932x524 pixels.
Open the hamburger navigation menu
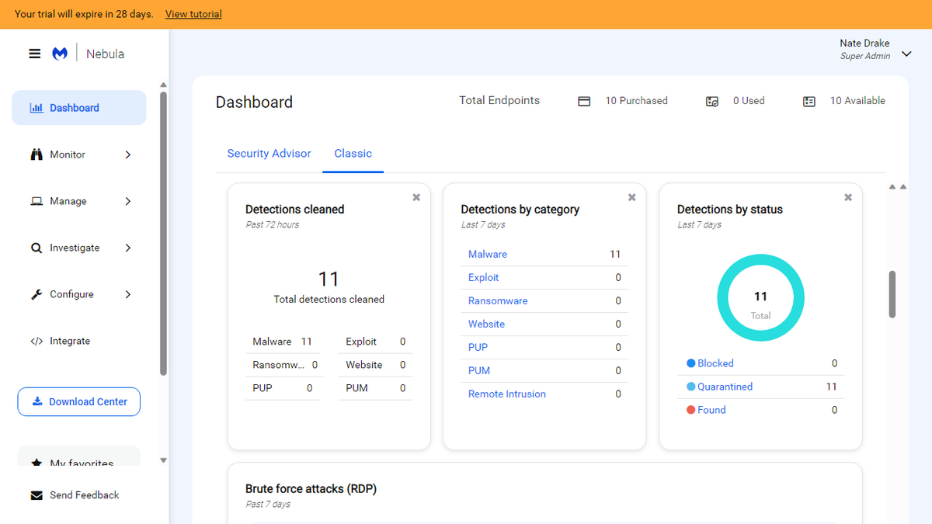tap(34, 54)
